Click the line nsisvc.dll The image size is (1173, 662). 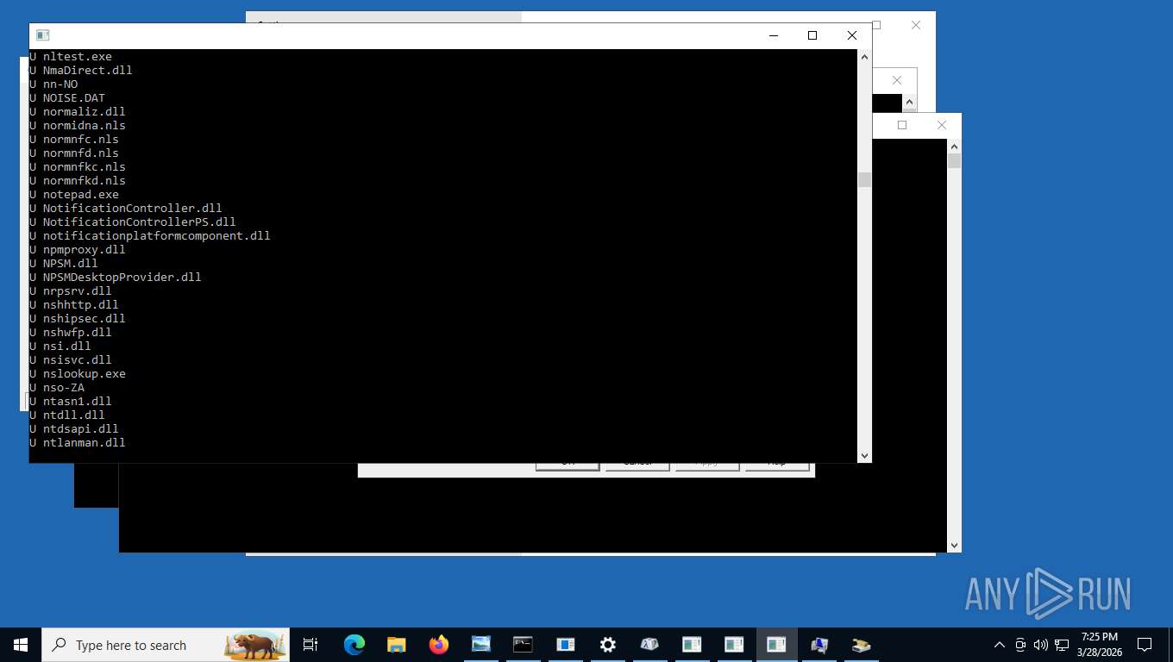pos(78,359)
